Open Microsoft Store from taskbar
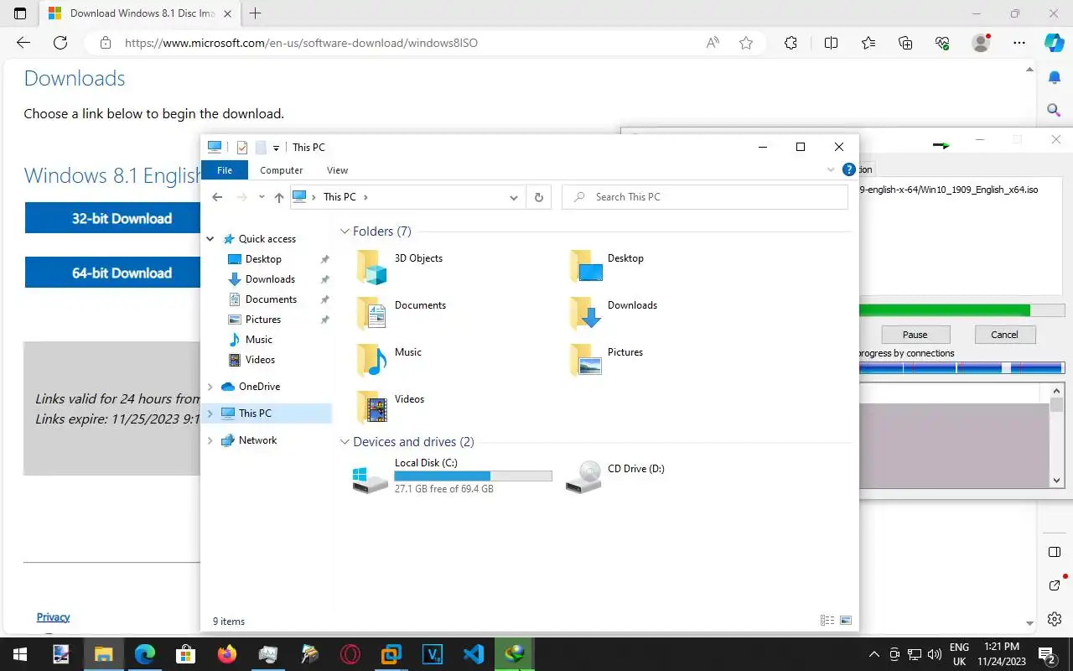1073x671 pixels. pos(185,654)
